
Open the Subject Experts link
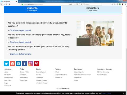coord(79,72)
